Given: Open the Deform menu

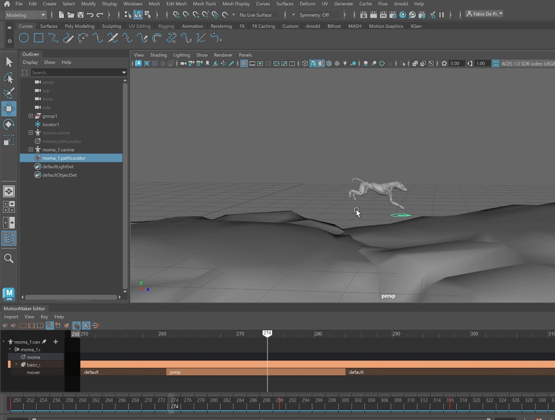Looking at the screenshot, I should [307, 4].
